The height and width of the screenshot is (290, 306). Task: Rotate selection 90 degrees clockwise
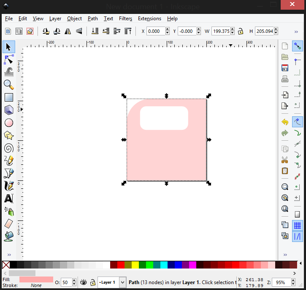pos(57,31)
